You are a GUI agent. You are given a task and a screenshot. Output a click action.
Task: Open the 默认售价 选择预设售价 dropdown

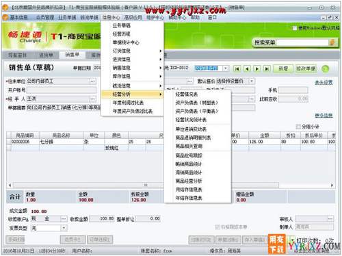[252, 81]
